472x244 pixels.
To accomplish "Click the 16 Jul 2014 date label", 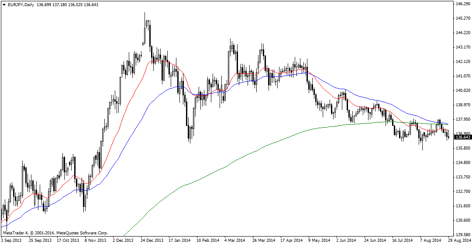I will [x=402, y=241].
